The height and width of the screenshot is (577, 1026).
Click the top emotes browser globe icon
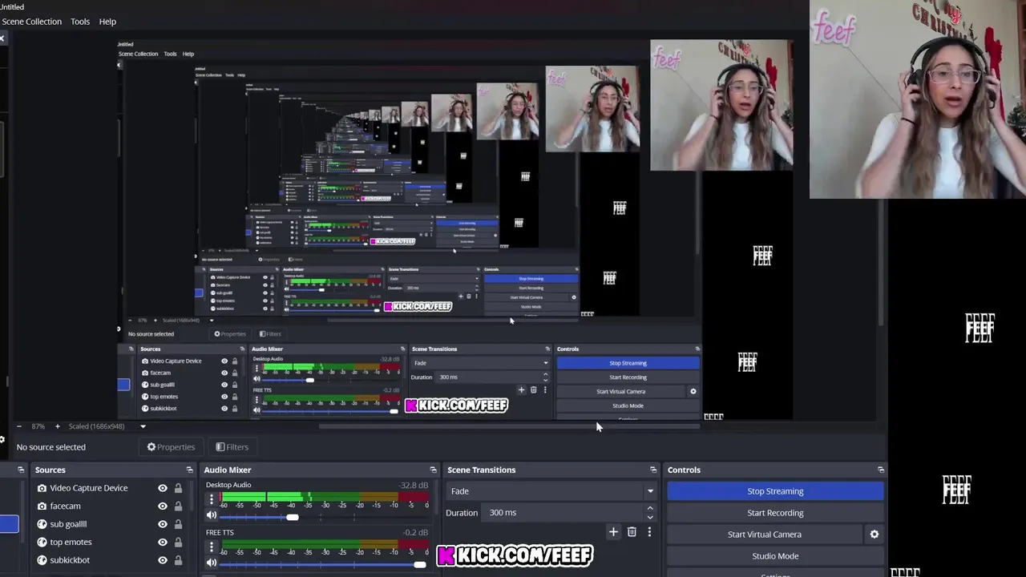(42, 542)
